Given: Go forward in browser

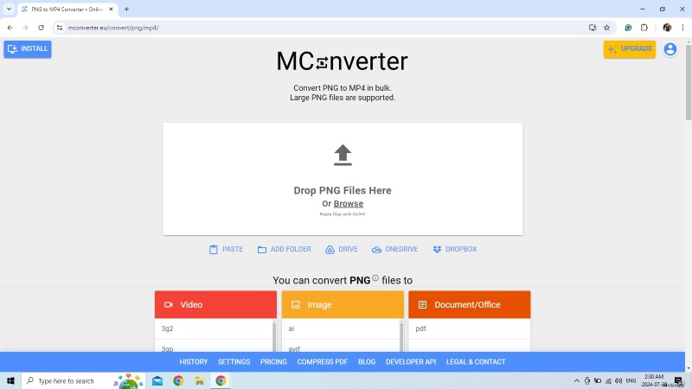Looking at the screenshot, I should point(25,28).
